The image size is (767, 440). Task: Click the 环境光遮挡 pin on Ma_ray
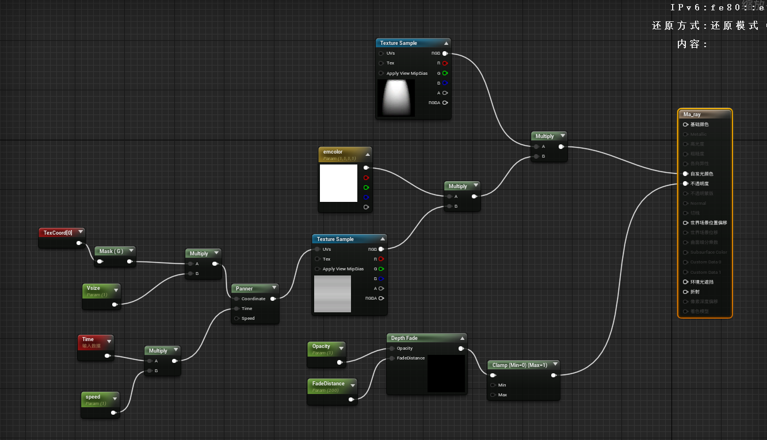pyautogui.click(x=685, y=282)
